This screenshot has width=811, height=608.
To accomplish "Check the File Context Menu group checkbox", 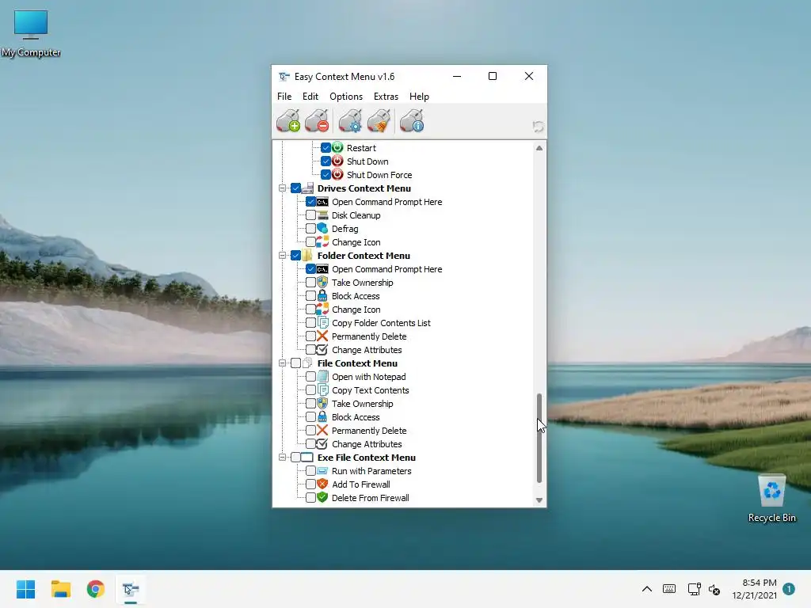I will [x=296, y=363].
